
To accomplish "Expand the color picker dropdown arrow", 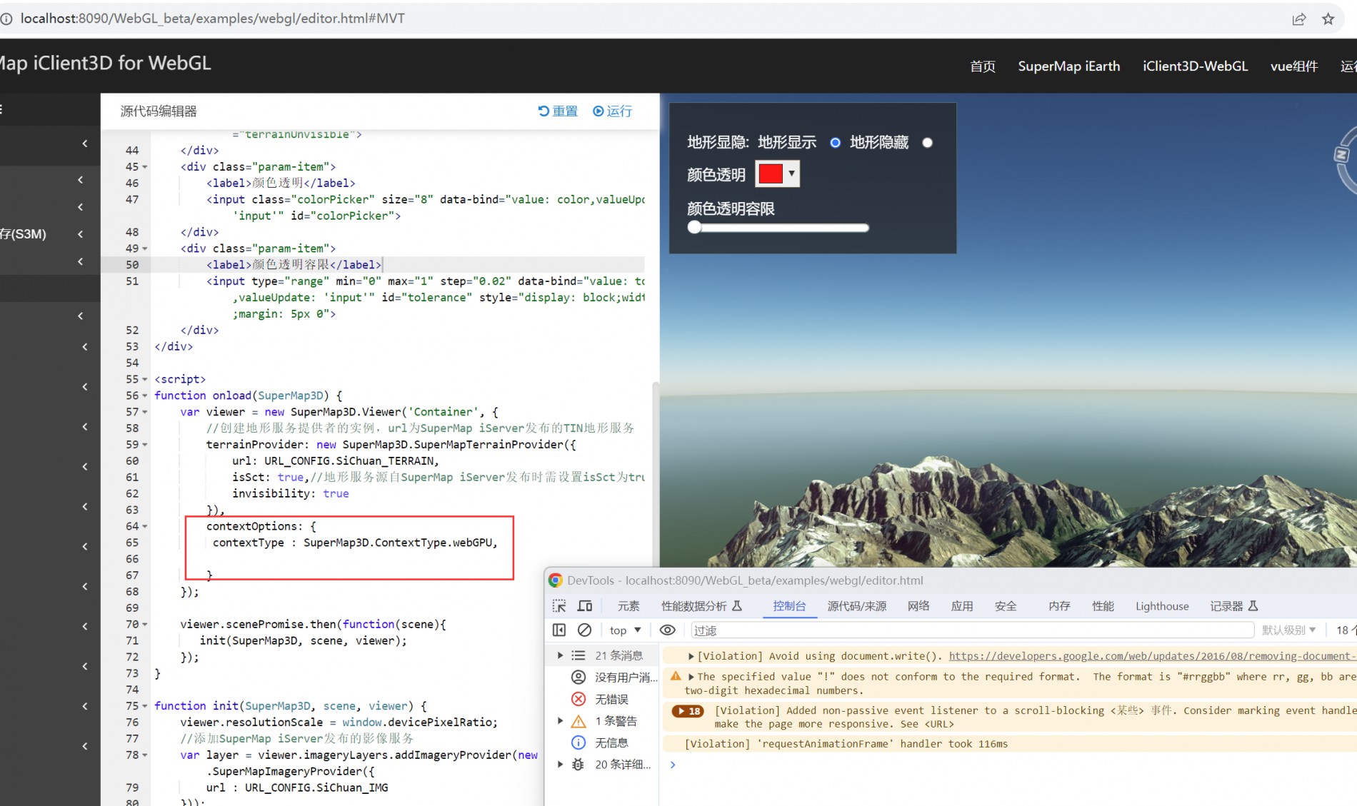I will pos(791,173).
